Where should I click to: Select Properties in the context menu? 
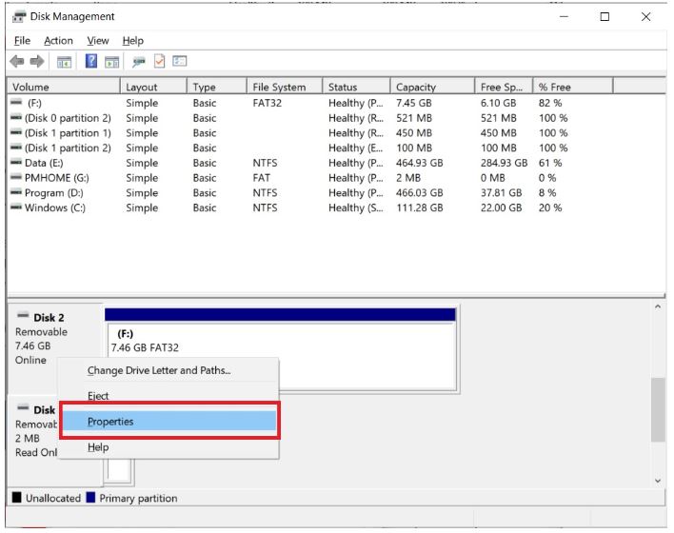pos(110,421)
